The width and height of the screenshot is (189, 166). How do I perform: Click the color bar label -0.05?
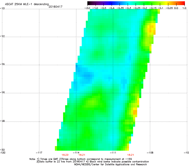pos(169,8)
